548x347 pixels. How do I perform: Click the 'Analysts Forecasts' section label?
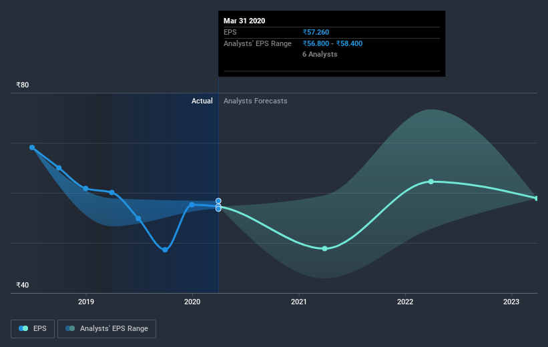point(256,101)
